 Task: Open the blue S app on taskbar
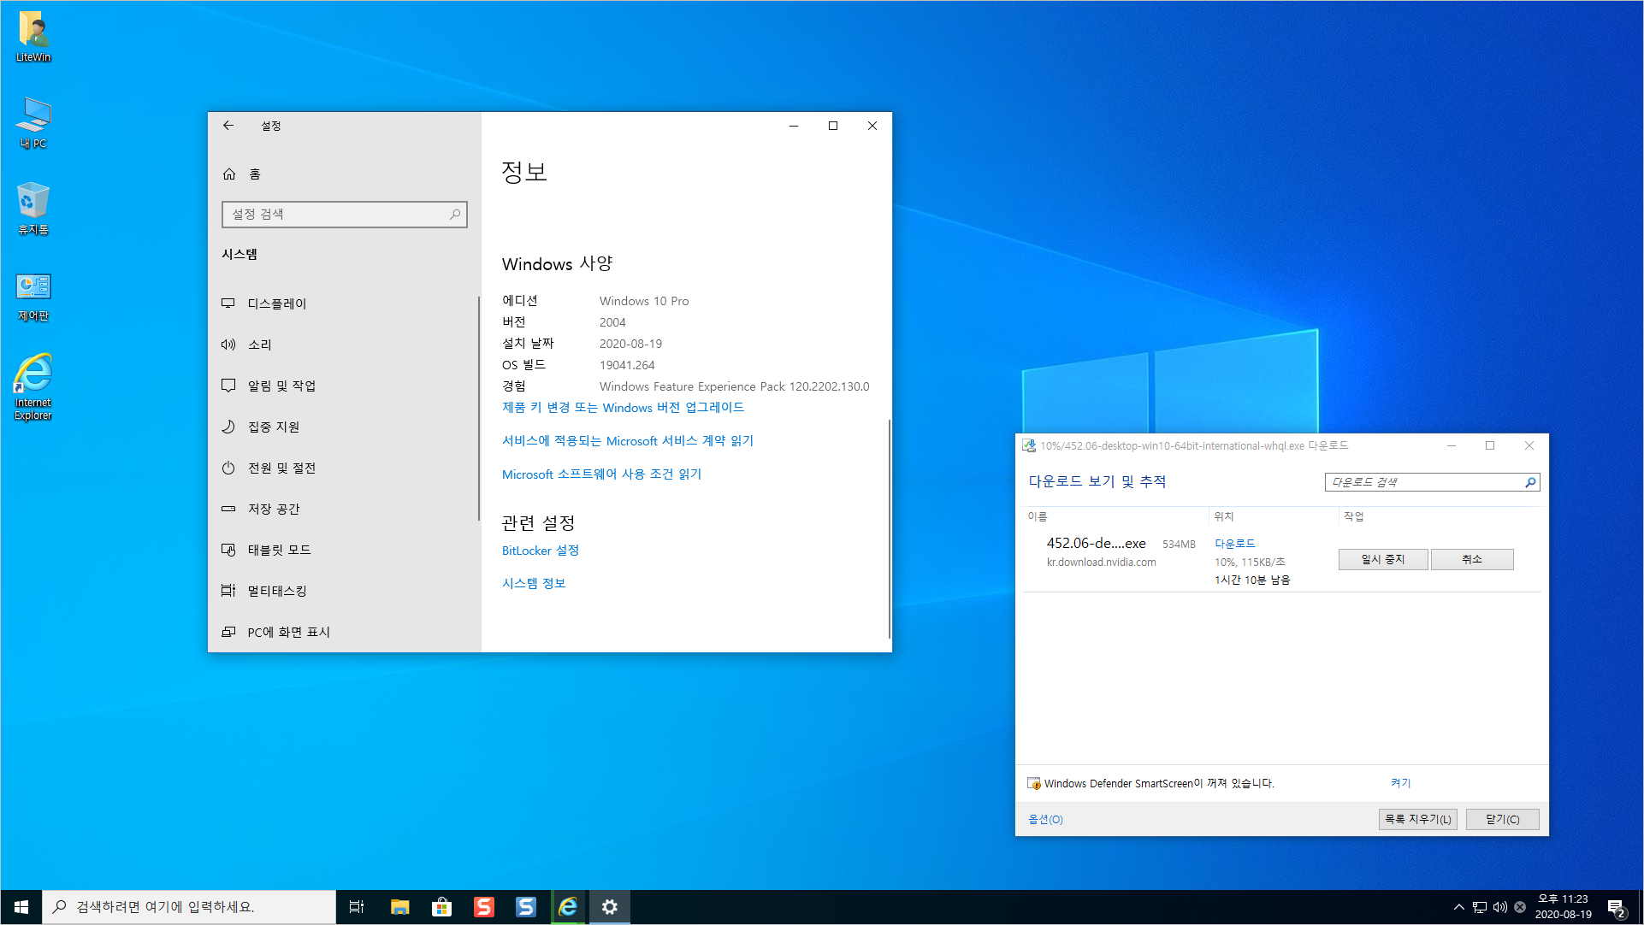click(526, 907)
